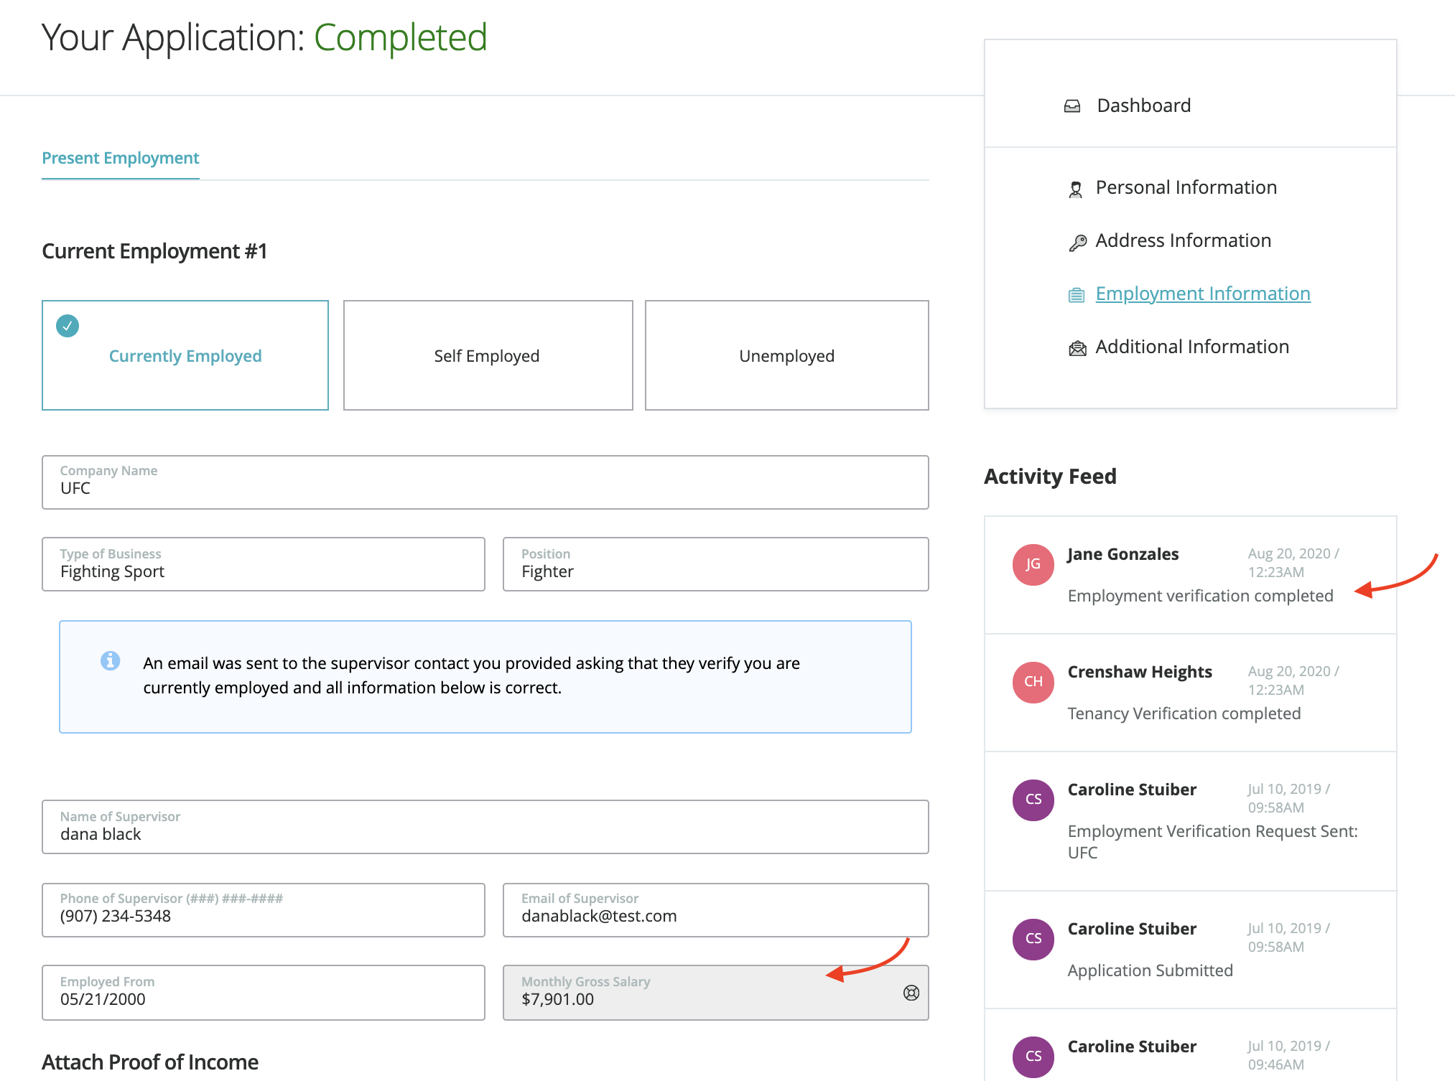This screenshot has width=1455, height=1081.
Task: Click the Employment Information briefcase icon
Action: [x=1076, y=295]
